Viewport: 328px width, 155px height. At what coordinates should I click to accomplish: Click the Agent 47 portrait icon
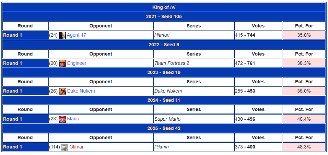click(x=62, y=35)
